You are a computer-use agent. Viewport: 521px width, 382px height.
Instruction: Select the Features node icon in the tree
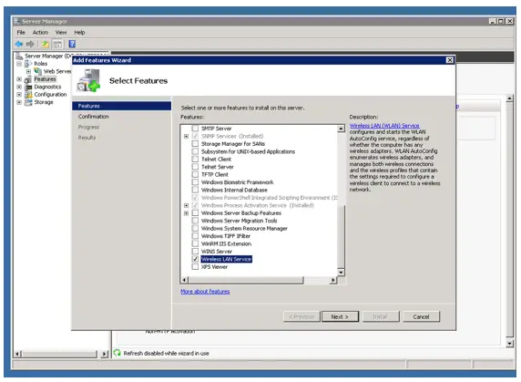tap(28, 79)
